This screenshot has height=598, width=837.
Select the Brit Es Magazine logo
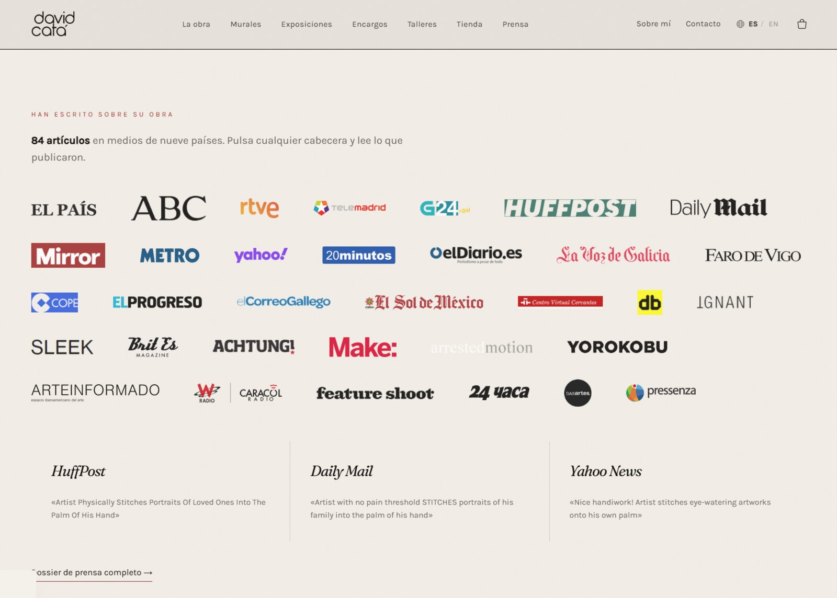coord(153,347)
